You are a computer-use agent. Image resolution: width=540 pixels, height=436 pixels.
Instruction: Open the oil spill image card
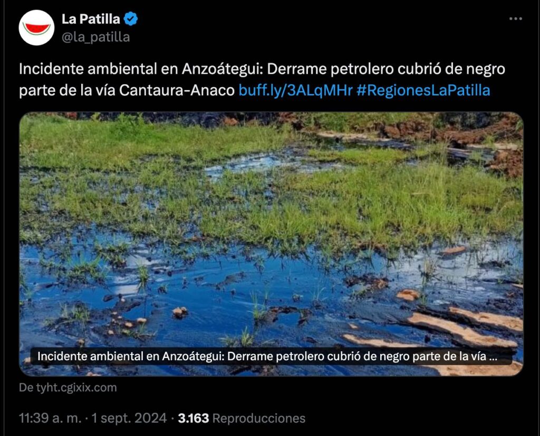tap(272, 244)
